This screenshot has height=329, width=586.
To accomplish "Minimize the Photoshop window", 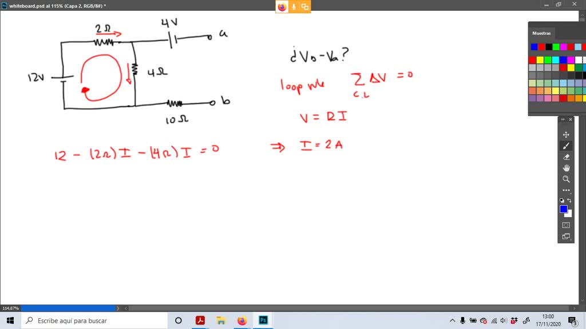I will click(546, 5).
